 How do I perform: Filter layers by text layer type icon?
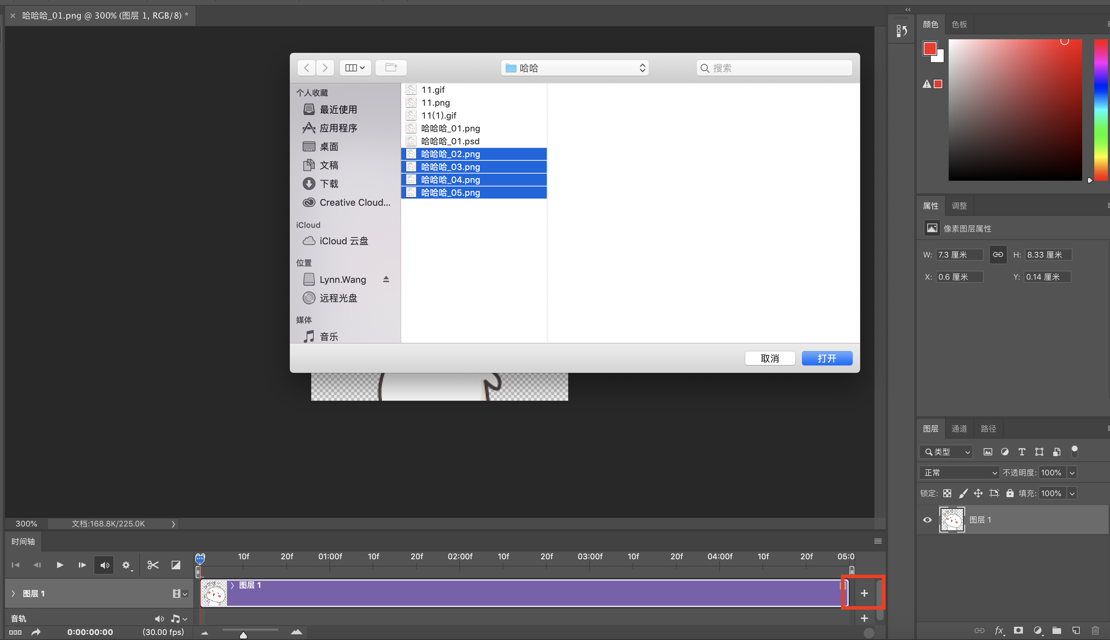pyautogui.click(x=1022, y=452)
